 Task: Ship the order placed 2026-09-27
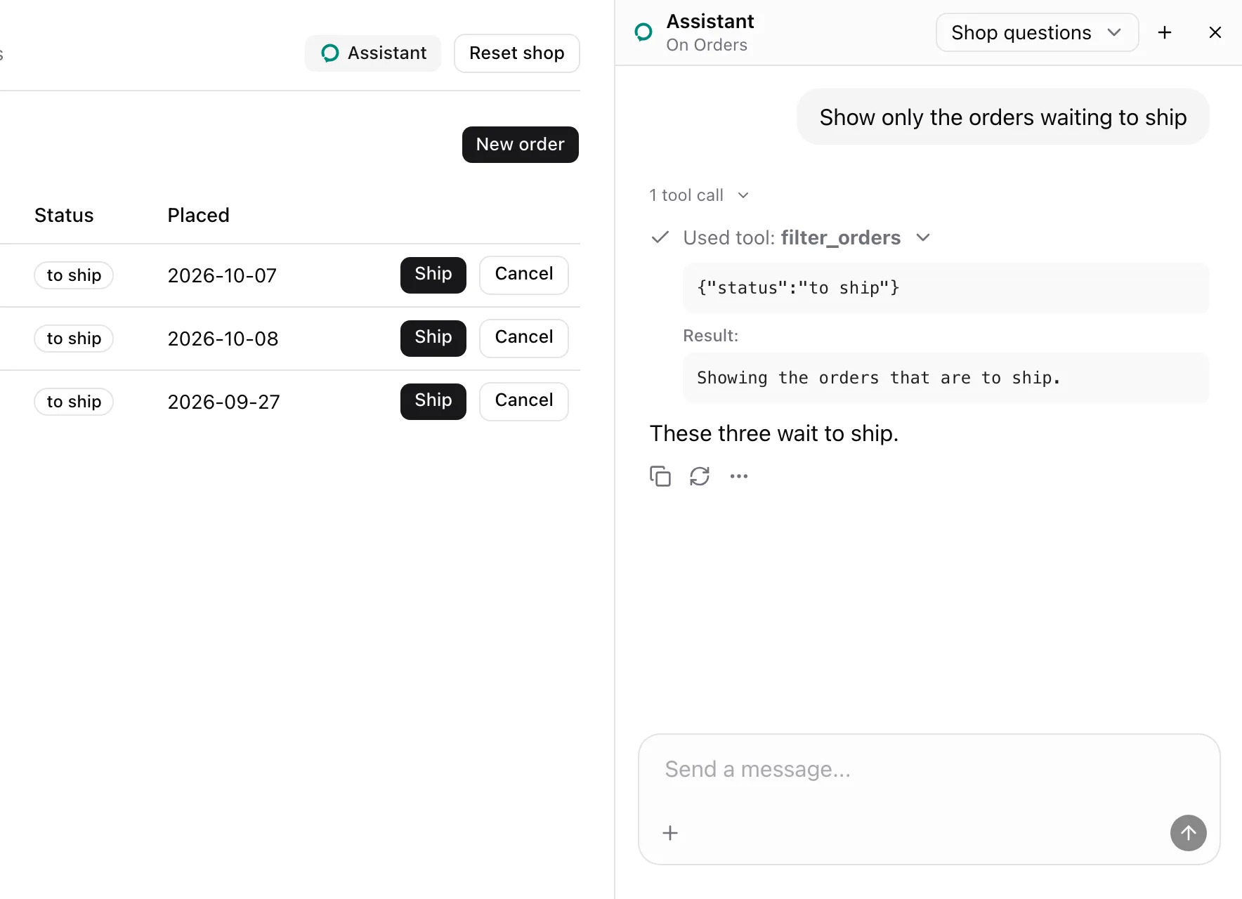(433, 402)
